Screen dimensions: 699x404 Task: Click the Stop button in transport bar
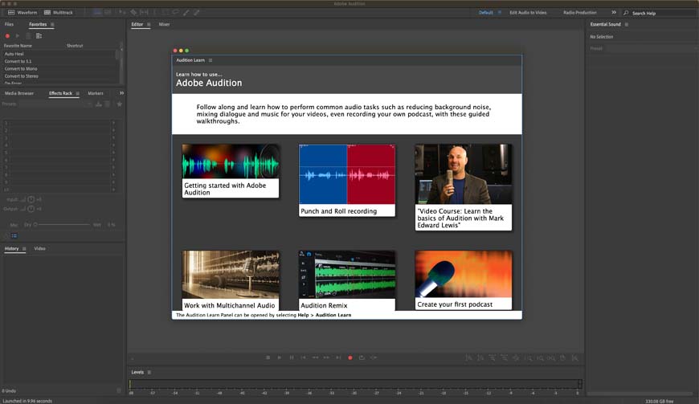(x=268, y=357)
